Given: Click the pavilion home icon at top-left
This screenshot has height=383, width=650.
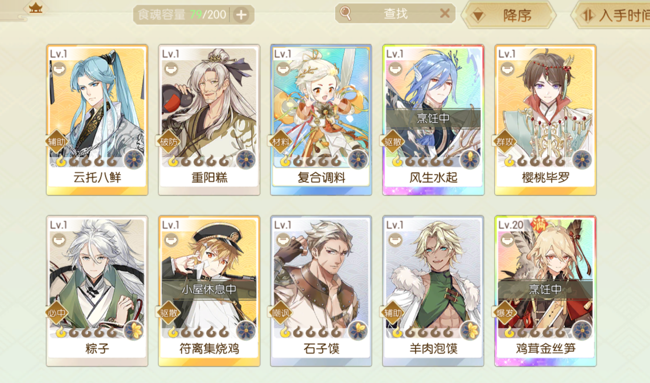Looking at the screenshot, I should pos(36,7).
